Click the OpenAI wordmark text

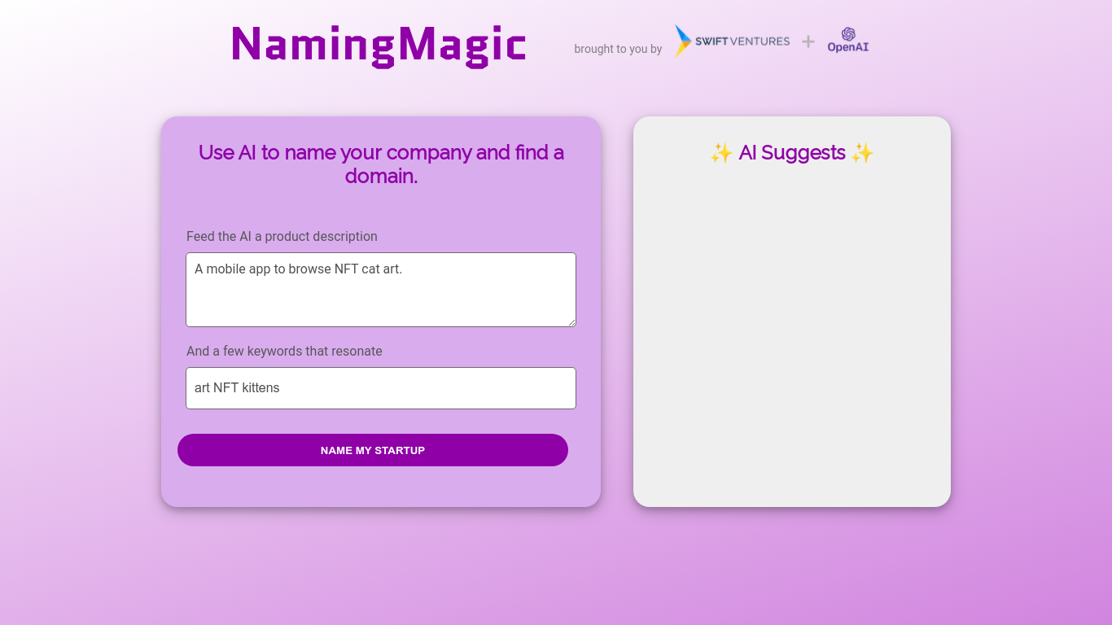pos(847,48)
